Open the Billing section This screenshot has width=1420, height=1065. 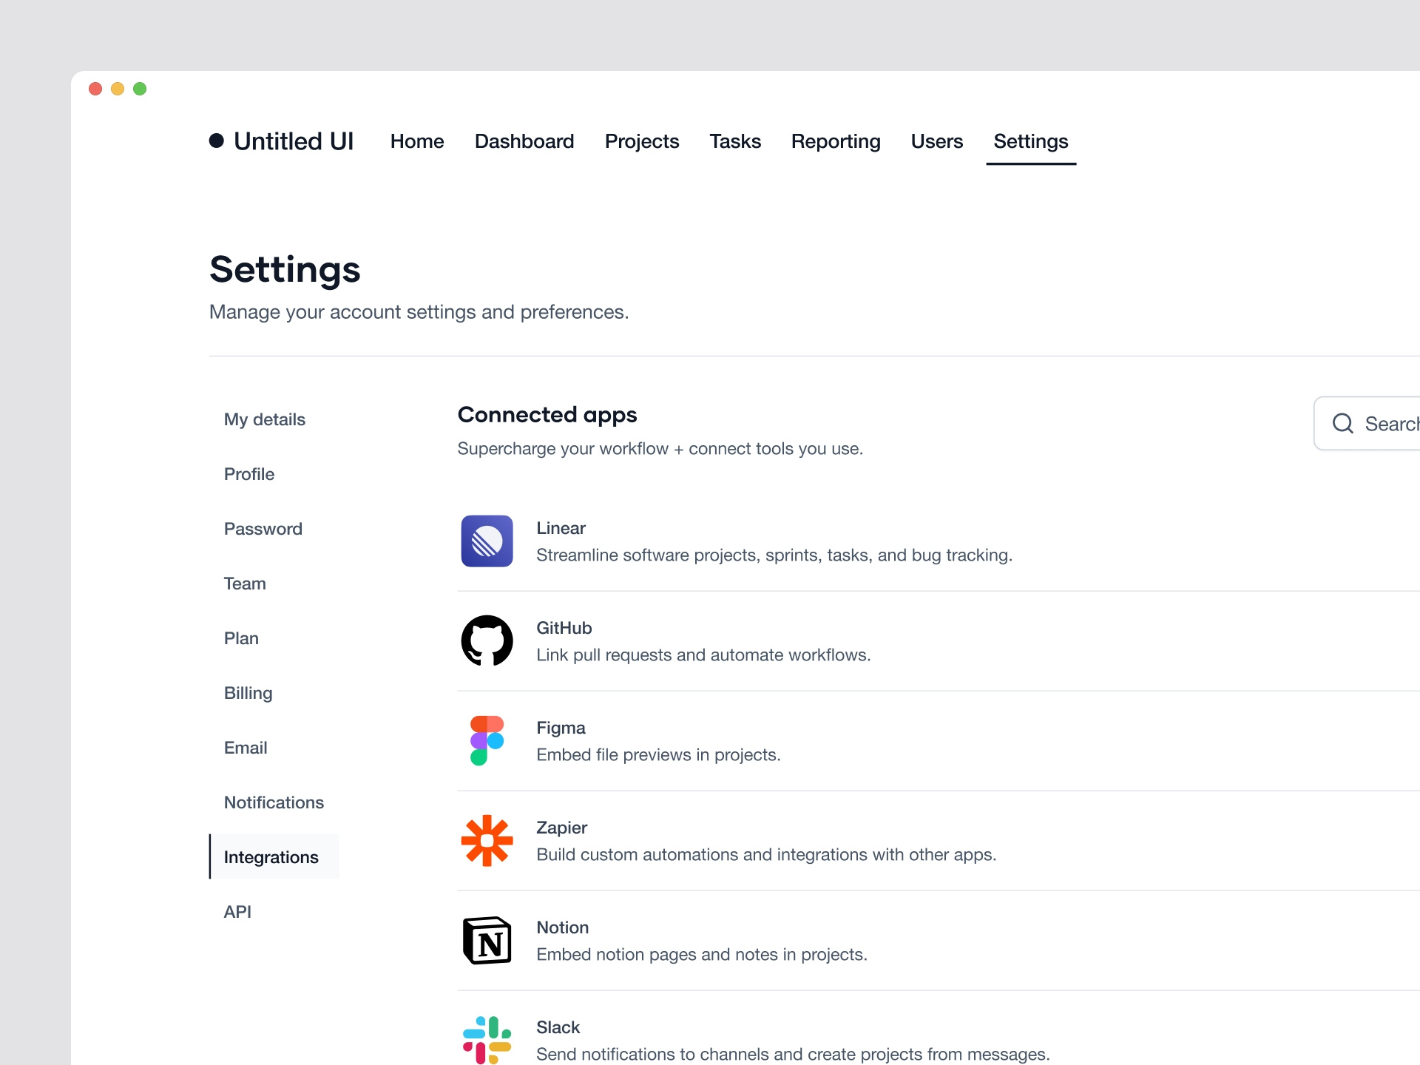(x=248, y=693)
